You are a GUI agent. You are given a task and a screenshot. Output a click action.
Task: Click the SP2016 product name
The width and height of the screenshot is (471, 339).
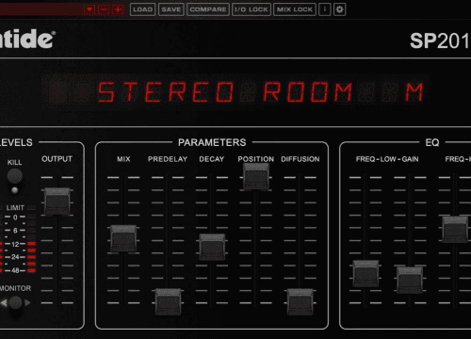click(440, 40)
